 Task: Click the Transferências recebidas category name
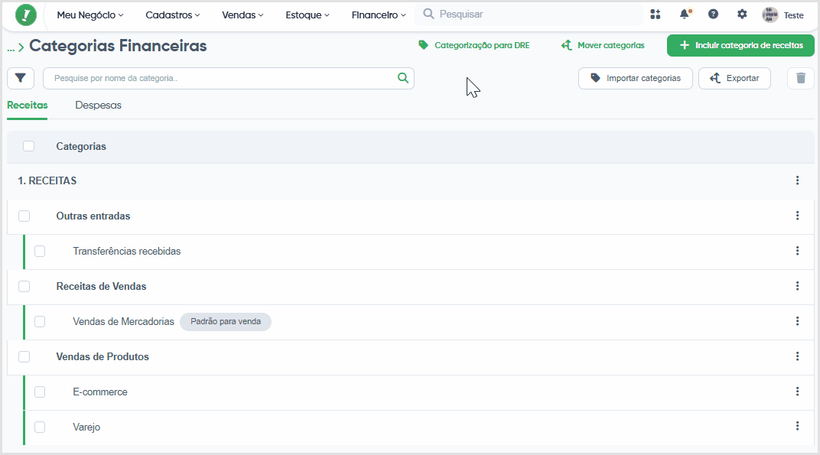[126, 251]
